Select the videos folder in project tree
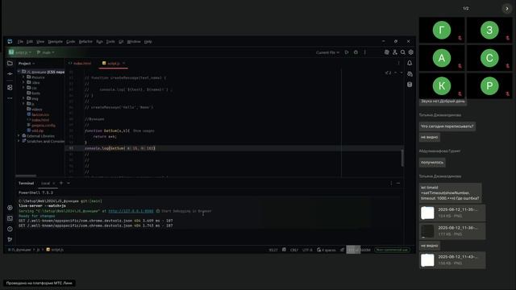Image resolution: width=516 pixels, height=290 pixels. [x=34, y=110]
